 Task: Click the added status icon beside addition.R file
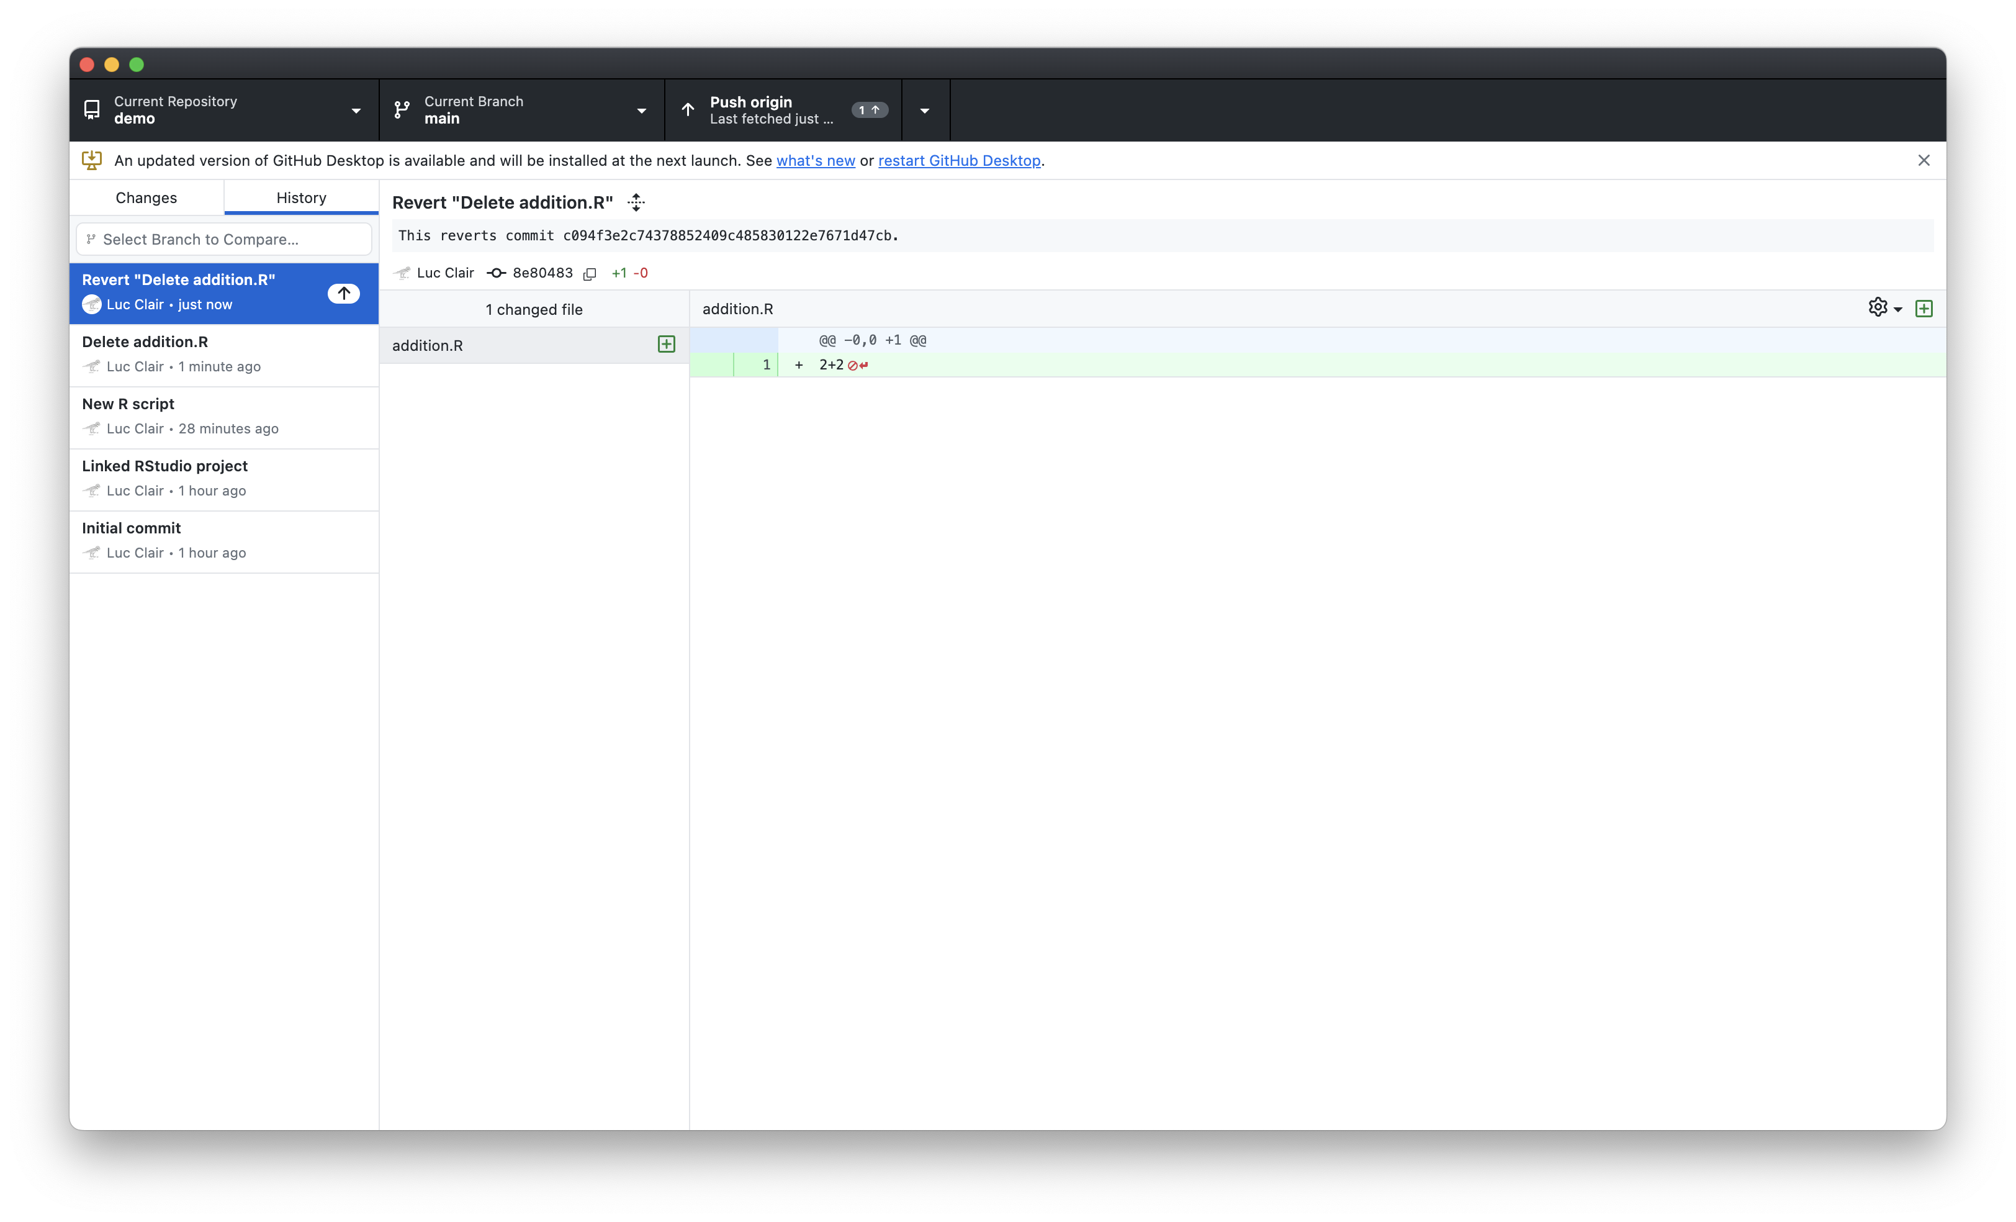tap(666, 345)
